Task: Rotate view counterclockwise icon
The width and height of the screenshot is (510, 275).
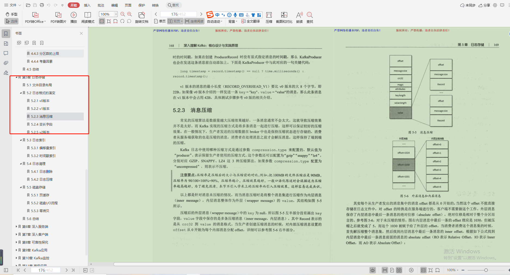Action: pyautogui.click(x=129, y=21)
